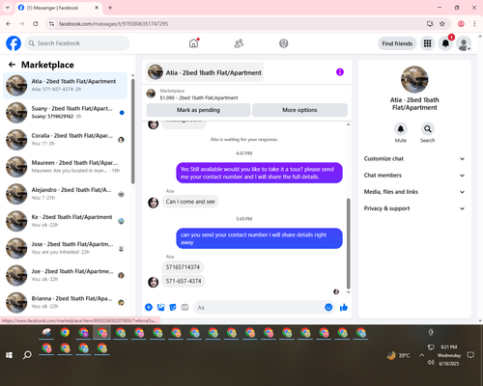Expand Media, files and links section

(x=414, y=192)
